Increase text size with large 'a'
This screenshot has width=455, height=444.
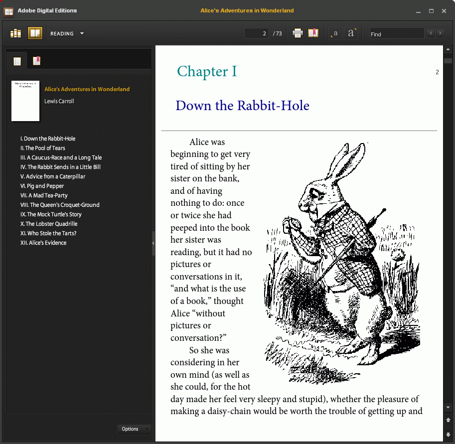click(x=351, y=33)
